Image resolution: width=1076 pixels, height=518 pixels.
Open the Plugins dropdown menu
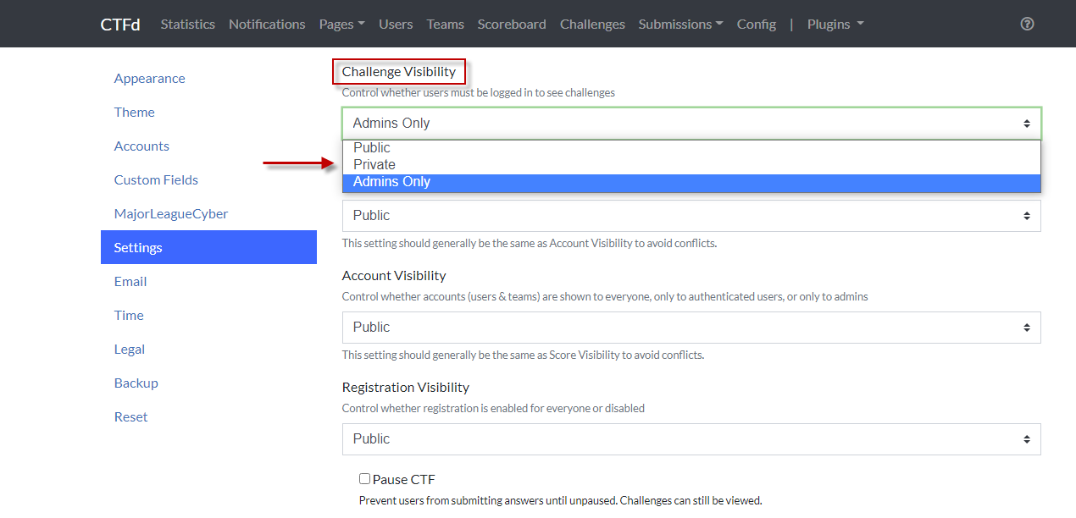tap(835, 24)
